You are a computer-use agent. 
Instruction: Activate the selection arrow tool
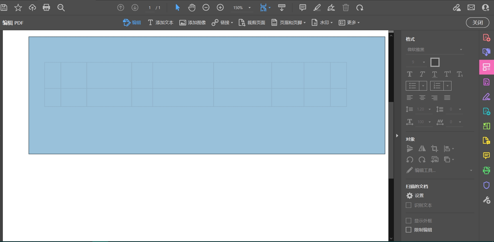pyautogui.click(x=177, y=8)
